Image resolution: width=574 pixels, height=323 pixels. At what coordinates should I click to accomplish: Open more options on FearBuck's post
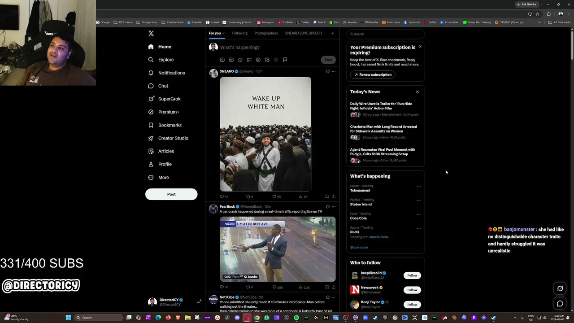point(333,207)
